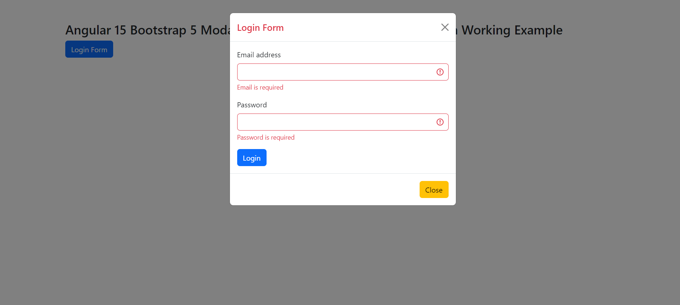Select the 'Password is required' error message
This screenshot has width=680, height=305.
[x=266, y=137]
